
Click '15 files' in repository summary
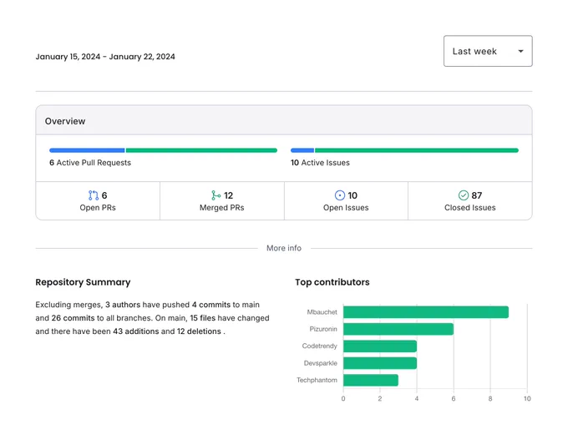click(x=203, y=318)
